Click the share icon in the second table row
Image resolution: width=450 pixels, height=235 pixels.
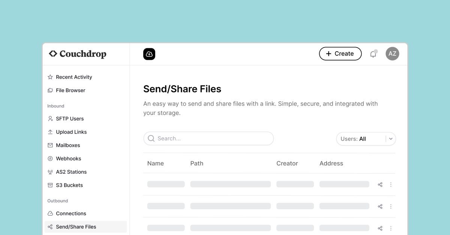[x=380, y=207]
